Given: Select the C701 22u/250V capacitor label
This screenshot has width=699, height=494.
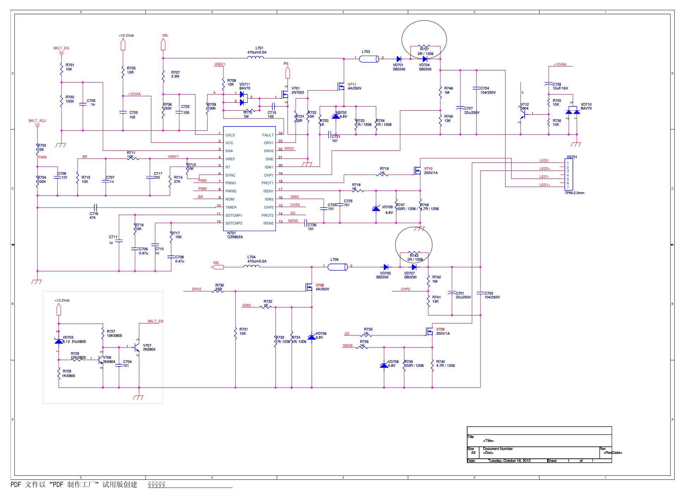Looking at the screenshot, I should [463, 295].
